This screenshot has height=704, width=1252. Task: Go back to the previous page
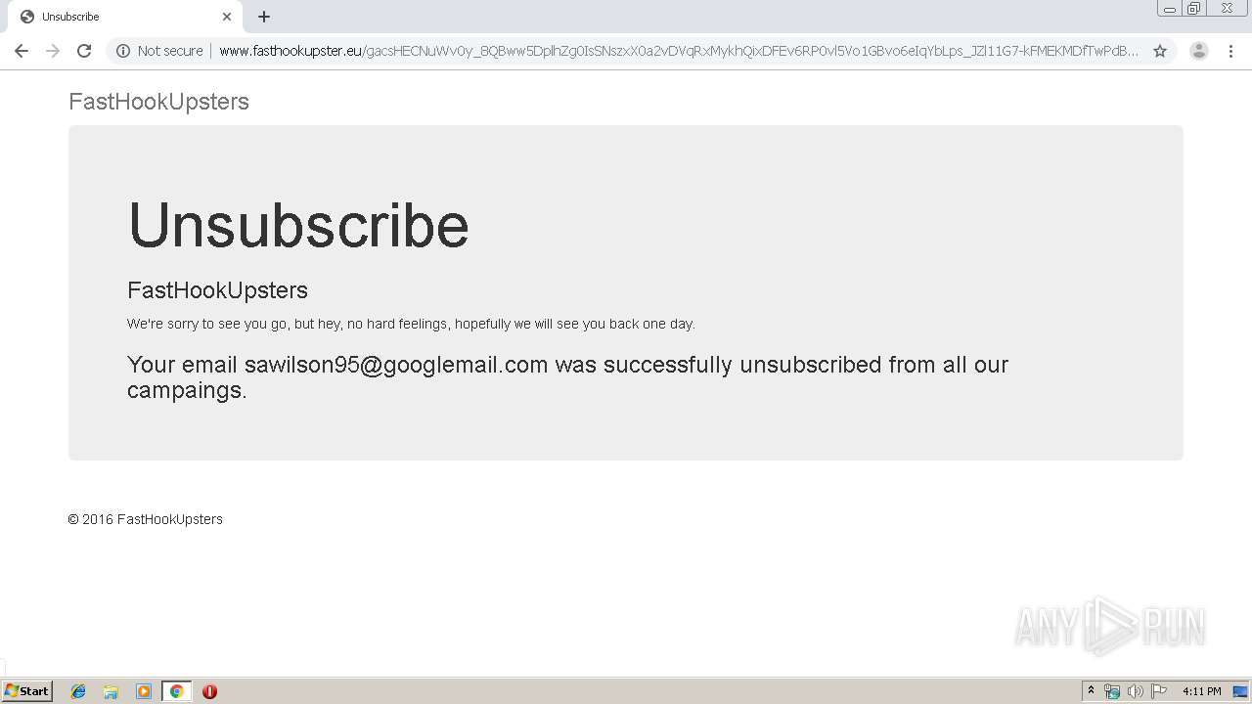22,51
